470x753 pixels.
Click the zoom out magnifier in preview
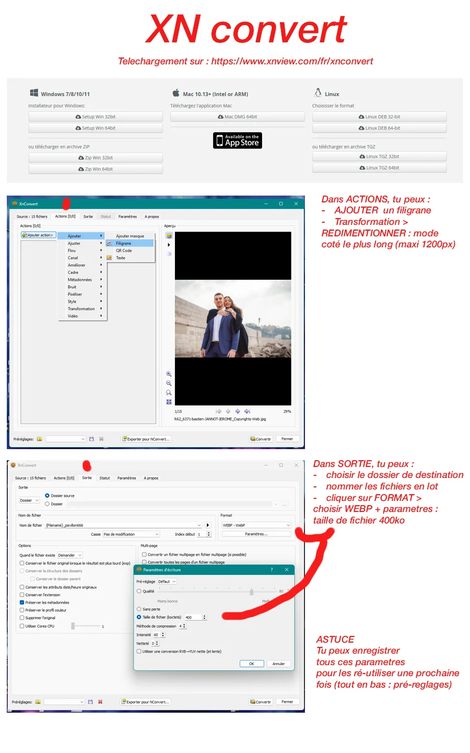[x=169, y=383]
